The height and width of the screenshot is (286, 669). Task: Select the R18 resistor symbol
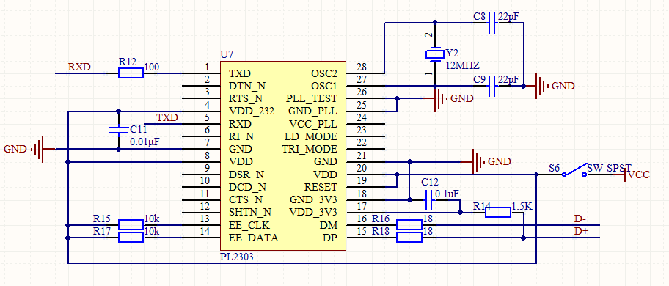[409, 238]
